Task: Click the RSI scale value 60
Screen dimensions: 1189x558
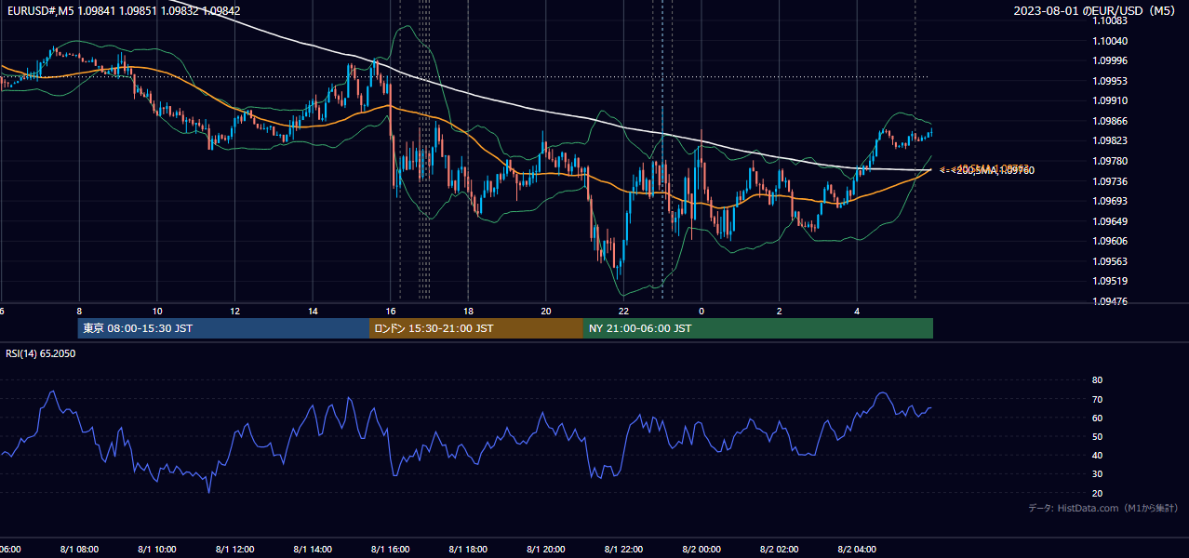Action: (x=1097, y=418)
